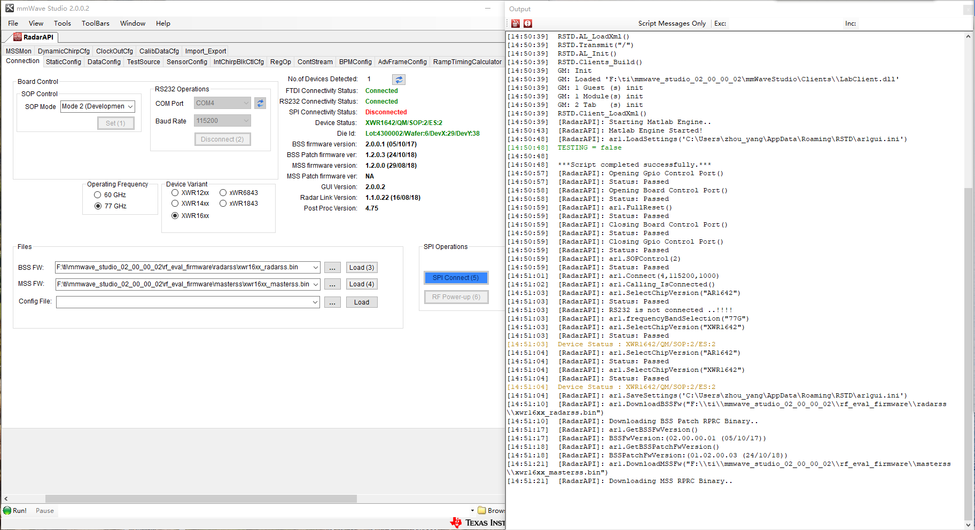The height and width of the screenshot is (530, 975).
Task: Click the SPI Connect (5) button
Action: click(x=456, y=278)
